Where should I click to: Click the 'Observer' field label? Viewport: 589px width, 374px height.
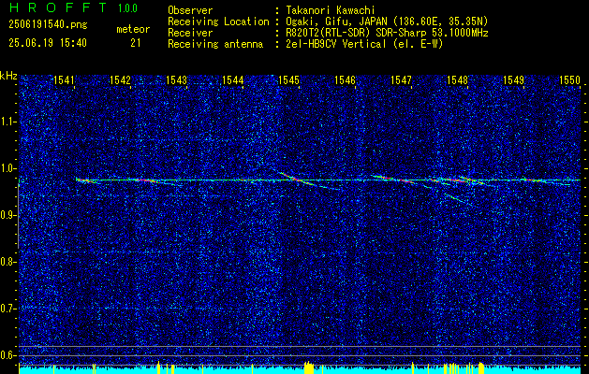pyautogui.click(x=190, y=10)
